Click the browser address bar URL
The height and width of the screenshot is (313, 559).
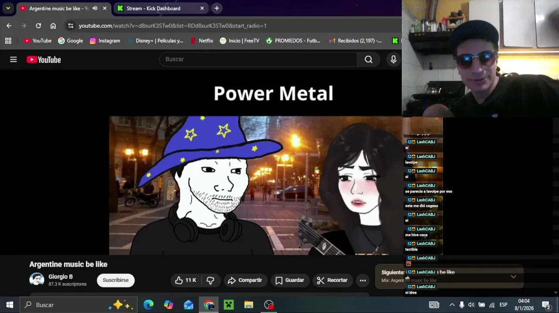[173, 26]
